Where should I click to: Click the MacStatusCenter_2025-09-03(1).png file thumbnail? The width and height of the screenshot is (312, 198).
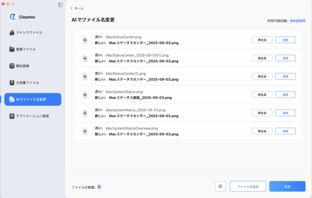(85, 58)
